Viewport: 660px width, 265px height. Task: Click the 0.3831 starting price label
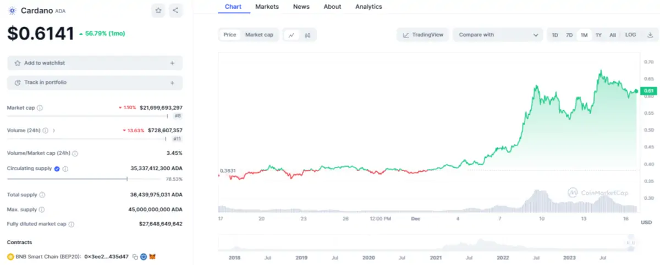click(x=228, y=171)
